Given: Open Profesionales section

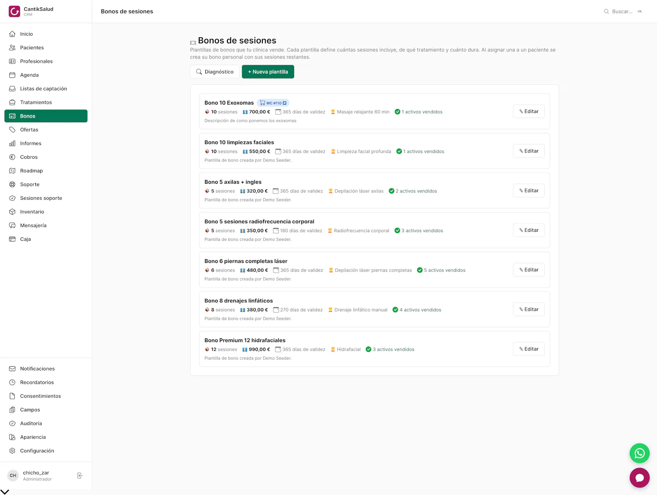Looking at the screenshot, I should [46, 62].
